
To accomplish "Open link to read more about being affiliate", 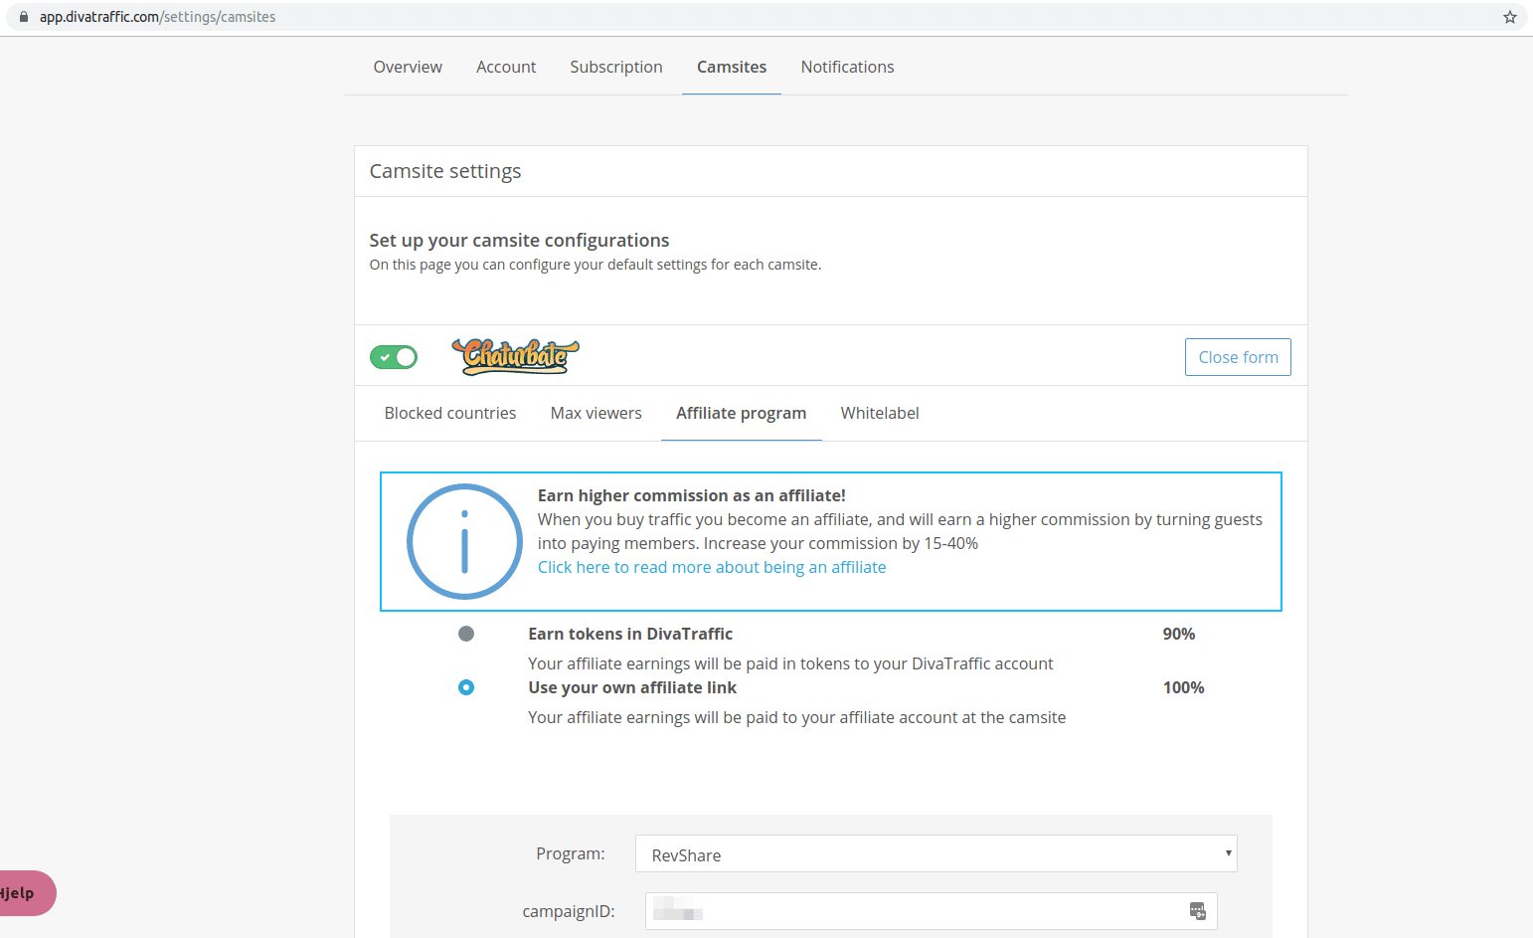I will [712, 567].
